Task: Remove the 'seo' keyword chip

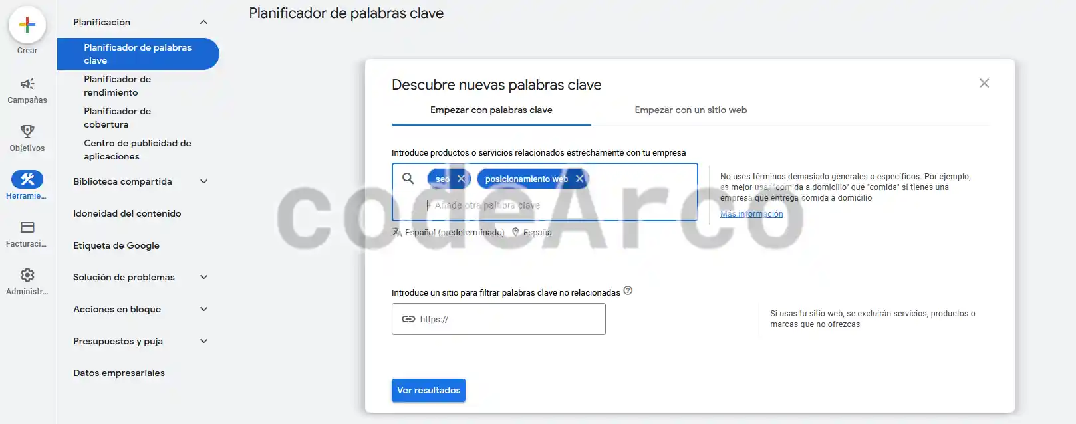Action: [461, 179]
